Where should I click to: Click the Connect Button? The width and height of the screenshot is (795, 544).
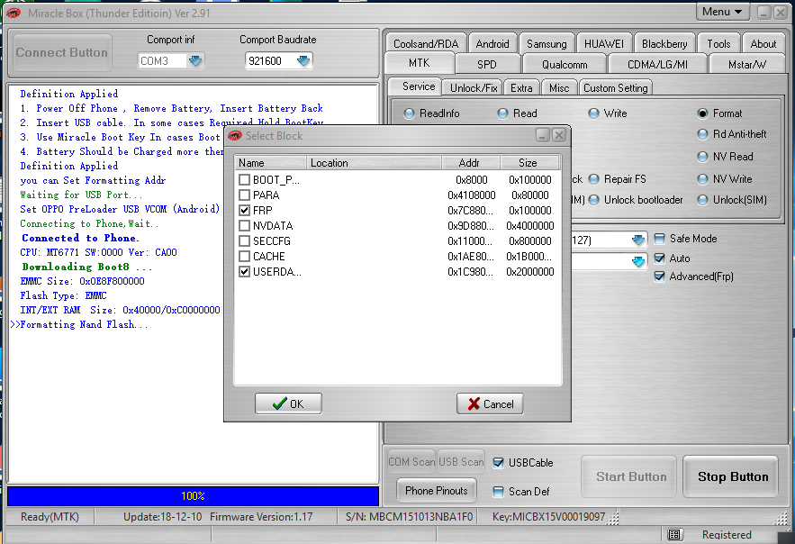pyautogui.click(x=61, y=52)
